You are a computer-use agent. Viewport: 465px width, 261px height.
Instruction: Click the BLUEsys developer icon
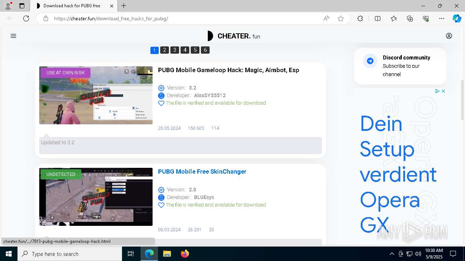(x=161, y=198)
